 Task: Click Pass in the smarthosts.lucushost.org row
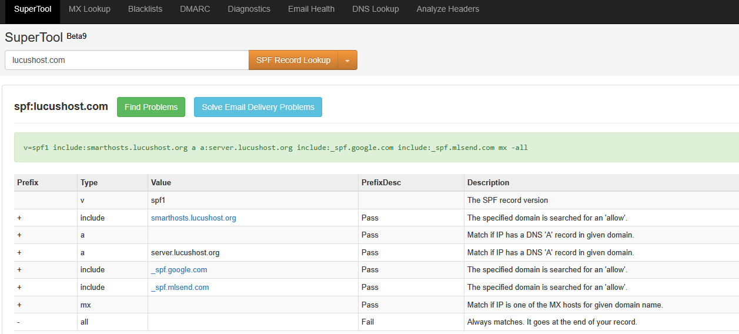point(370,218)
